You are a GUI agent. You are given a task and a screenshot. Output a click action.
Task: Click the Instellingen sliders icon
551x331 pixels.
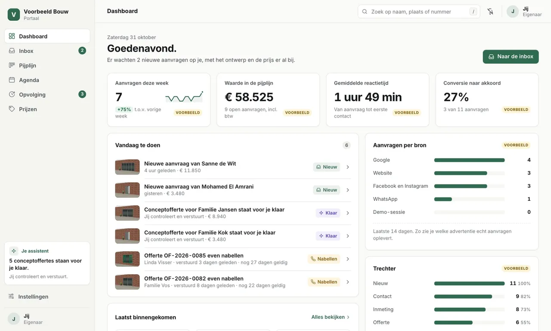coord(11,297)
